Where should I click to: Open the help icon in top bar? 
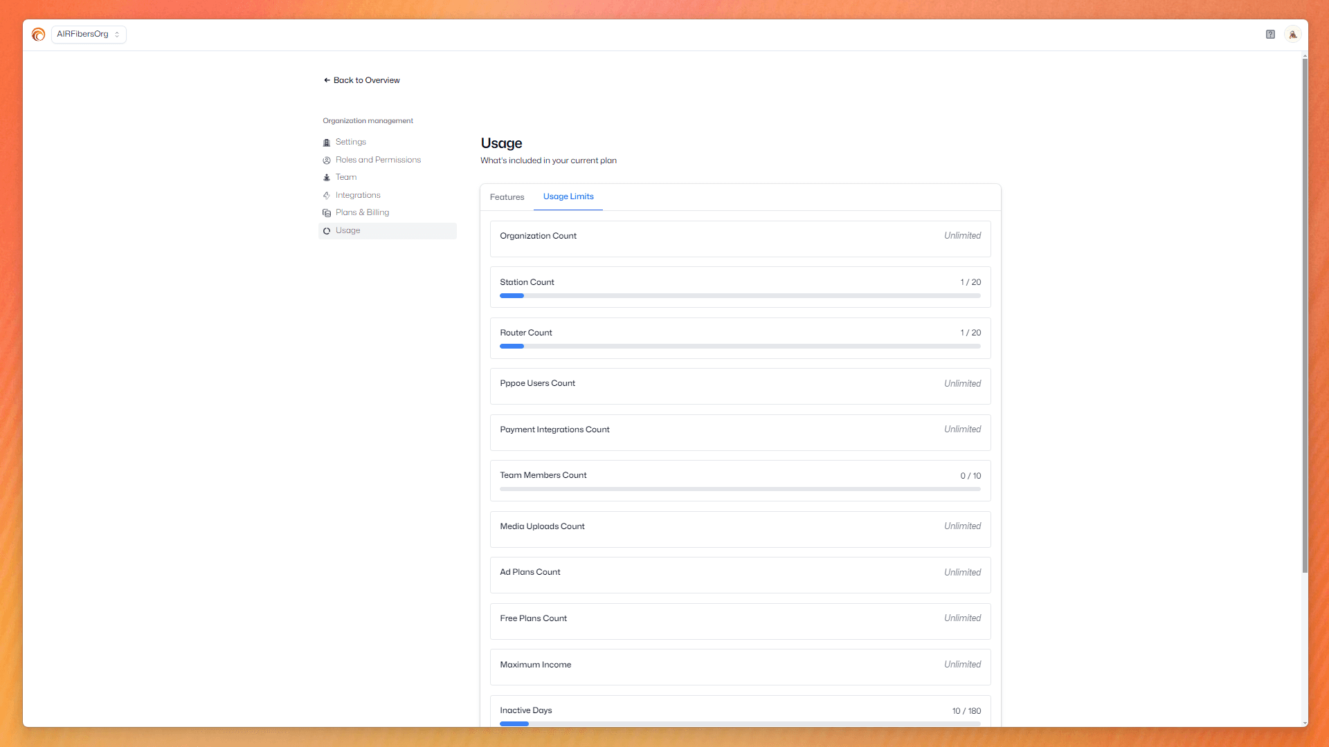pyautogui.click(x=1270, y=35)
